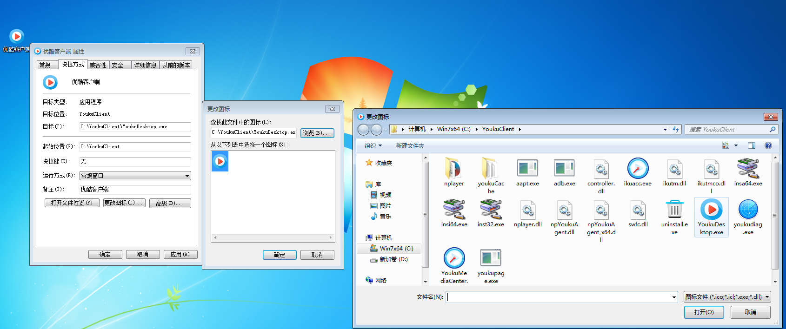Select aapt.exe file icon
Screen dimensions: 786x329
pyautogui.click(x=527, y=168)
